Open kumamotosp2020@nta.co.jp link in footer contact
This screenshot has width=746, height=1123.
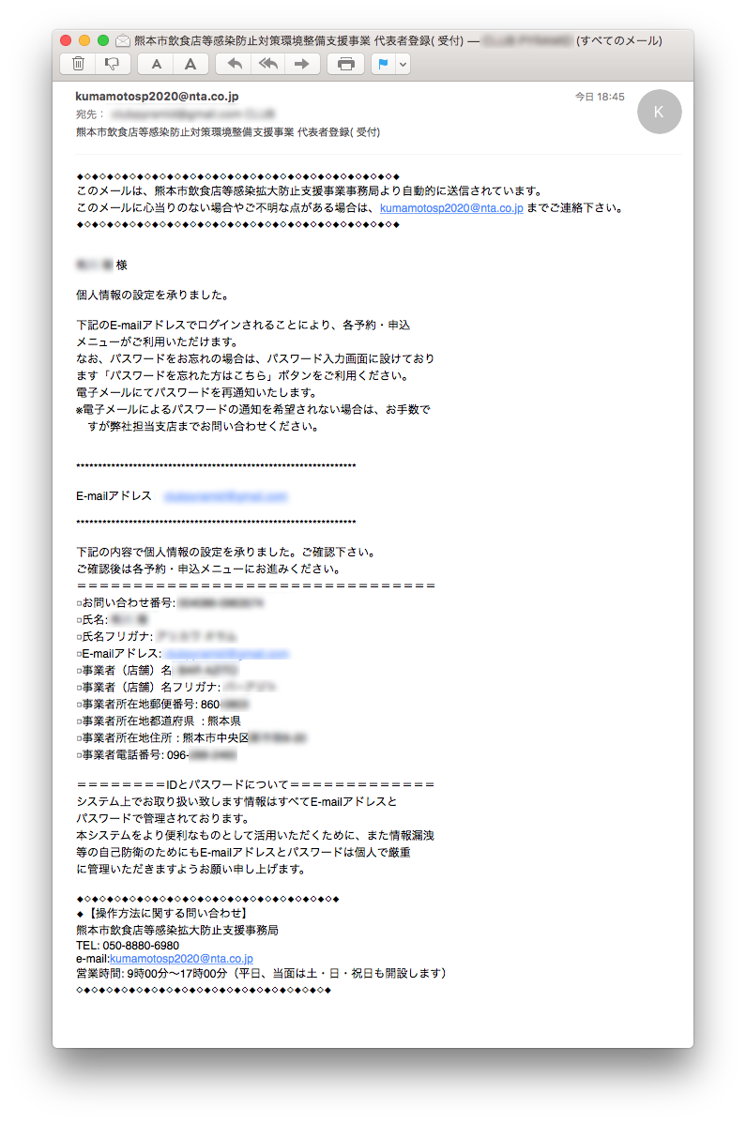pos(181,958)
